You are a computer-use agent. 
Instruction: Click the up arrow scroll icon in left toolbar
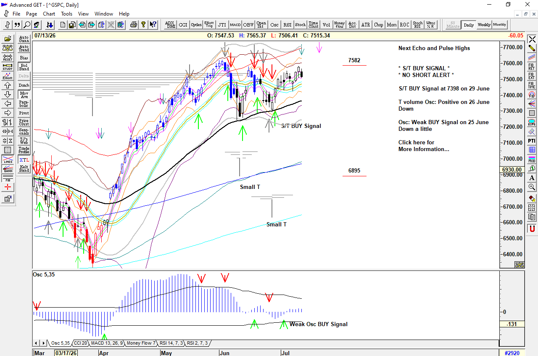(x=8, y=85)
